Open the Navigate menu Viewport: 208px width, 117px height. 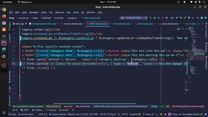click(x=34, y=12)
